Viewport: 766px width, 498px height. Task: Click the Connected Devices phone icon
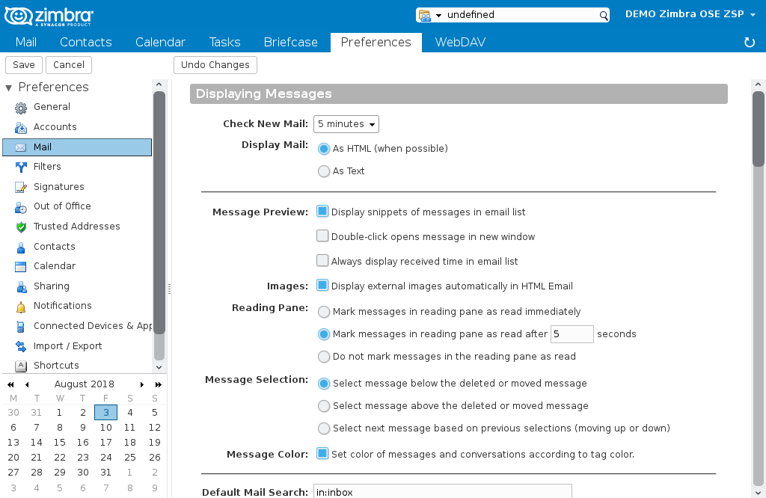pyautogui.click(x=20, y=326)
